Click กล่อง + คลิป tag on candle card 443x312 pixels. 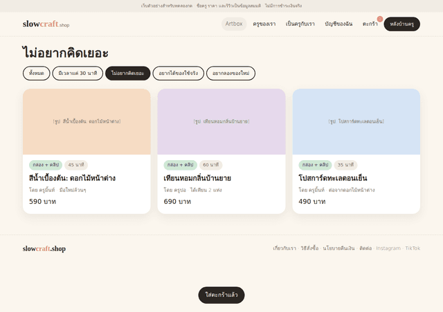pos(181,165)
